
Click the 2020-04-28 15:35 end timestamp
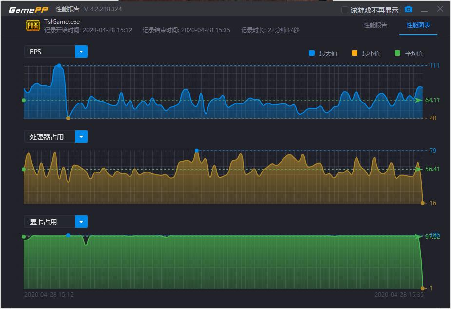click(x=400, y=294)
